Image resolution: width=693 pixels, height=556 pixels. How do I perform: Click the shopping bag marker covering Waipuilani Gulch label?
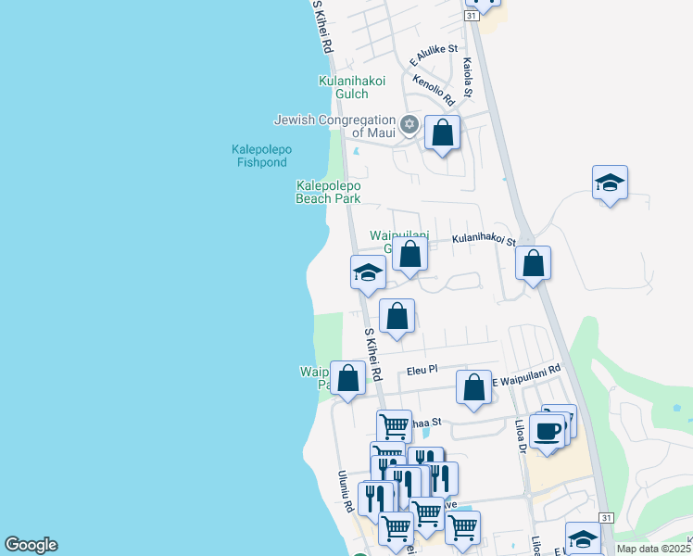point(409,257)
